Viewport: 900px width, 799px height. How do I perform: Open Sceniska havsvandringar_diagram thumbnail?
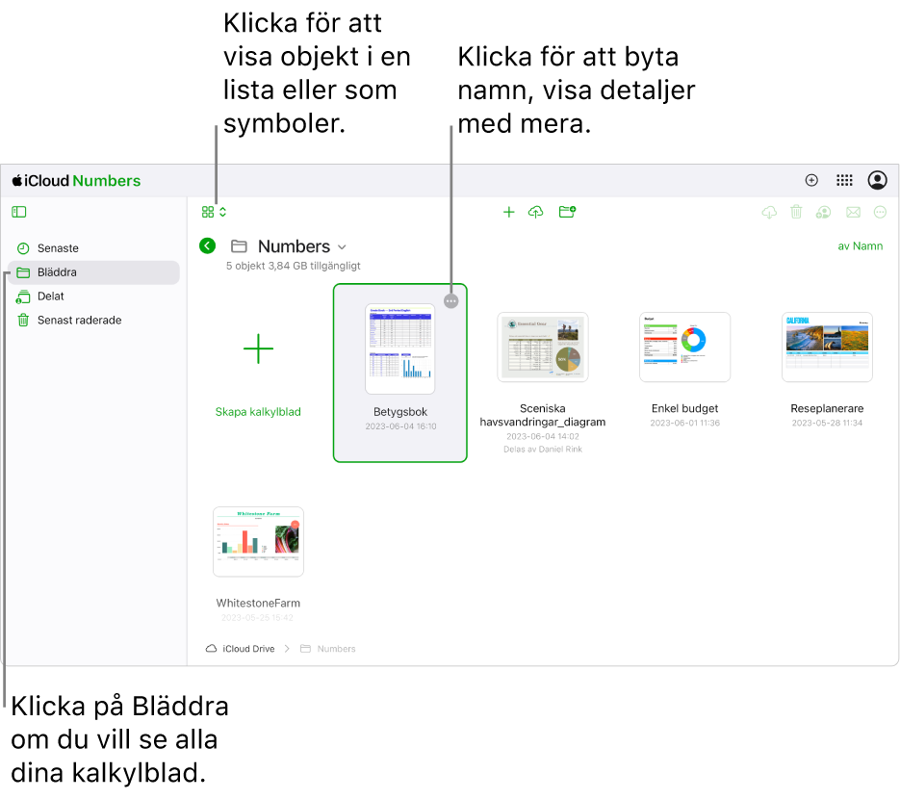pos(543,347)
